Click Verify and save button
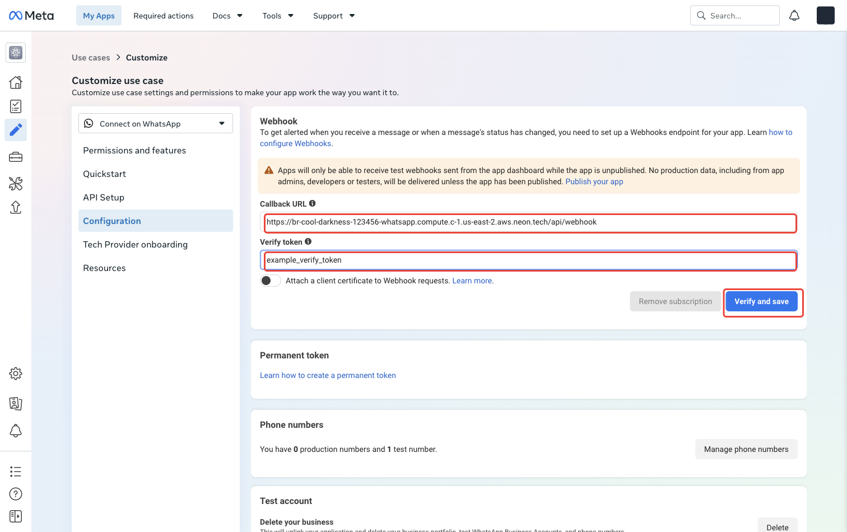Screen dimensions: 847x532 (x=762, y=301)
